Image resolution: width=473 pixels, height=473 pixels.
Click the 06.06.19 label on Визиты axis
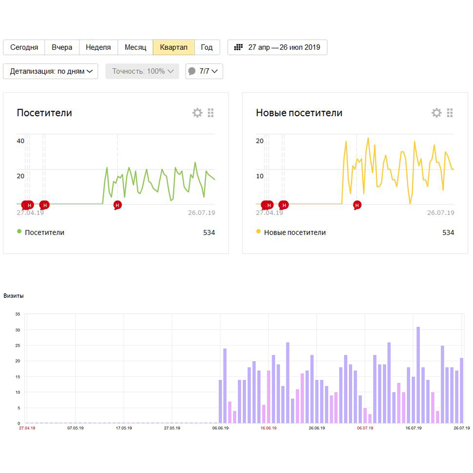click(x=220, y=428)
